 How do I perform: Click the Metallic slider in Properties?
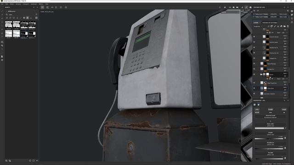point(269,159)
